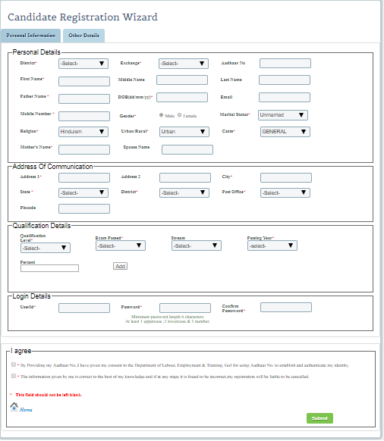Focus the Pincode input field

click(84, 208)
